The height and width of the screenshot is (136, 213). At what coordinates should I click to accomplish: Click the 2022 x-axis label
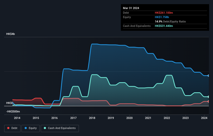coord(167,118)
